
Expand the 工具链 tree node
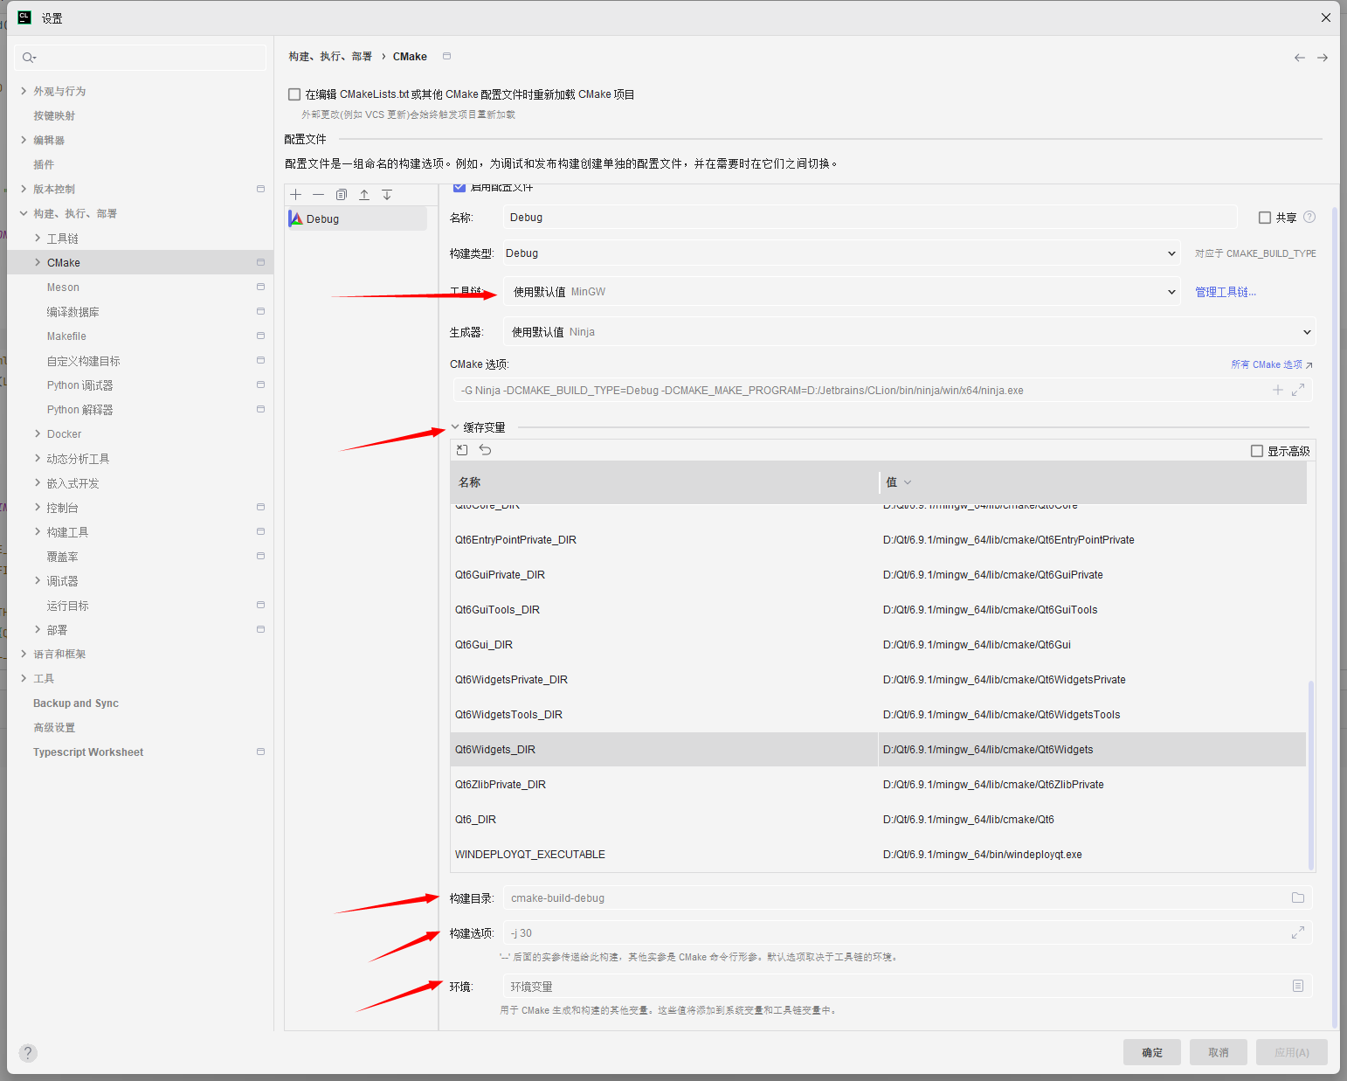click(38, 238)
